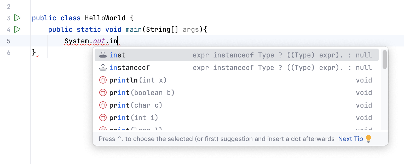Click the method icon beside print(char c)

tap(103, 105)
